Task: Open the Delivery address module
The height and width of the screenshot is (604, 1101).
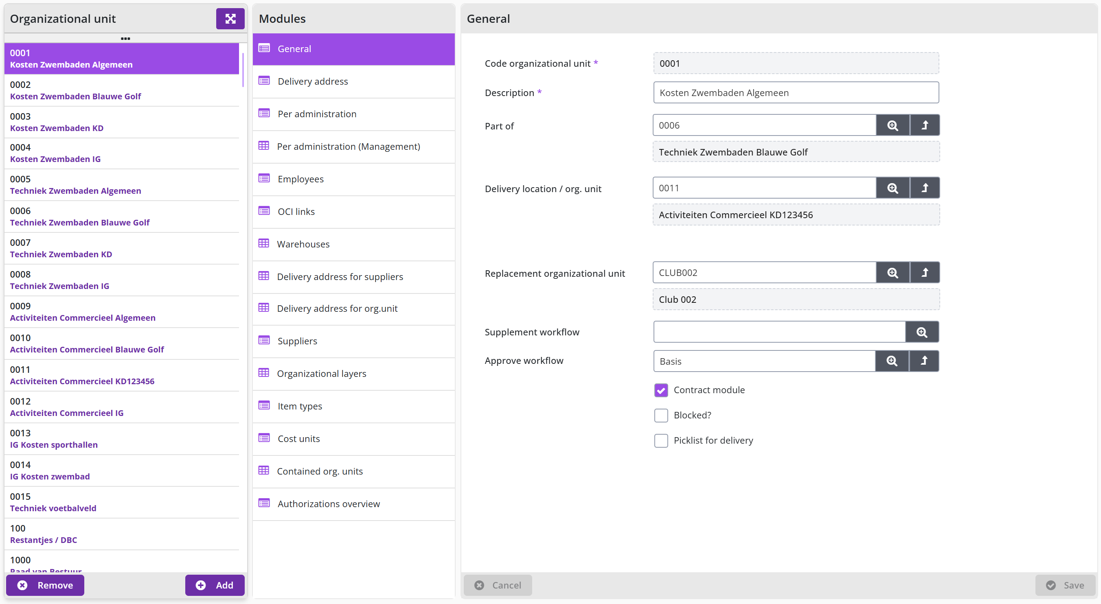Action: point(353,81)
